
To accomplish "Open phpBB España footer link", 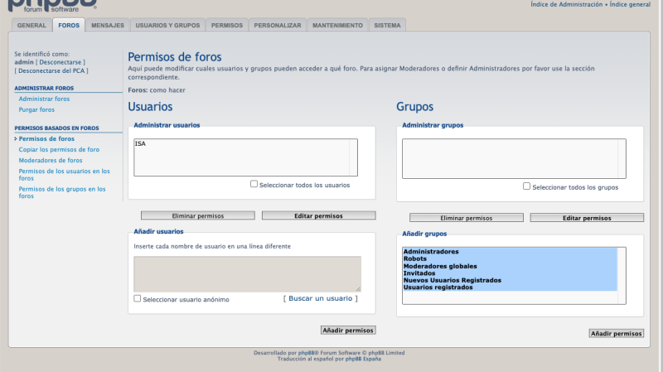I will [363, 359].
